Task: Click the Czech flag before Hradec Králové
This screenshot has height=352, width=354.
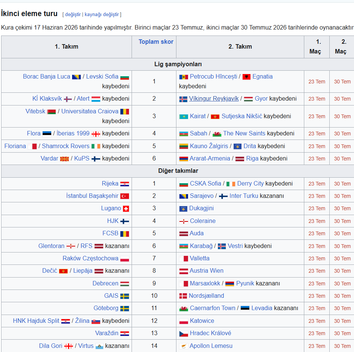Action: tap(184, 333)
